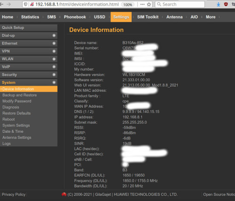Expand the Security sidebar section
The height and width of the screenshot is (201, 235).
tap(29, 75)
